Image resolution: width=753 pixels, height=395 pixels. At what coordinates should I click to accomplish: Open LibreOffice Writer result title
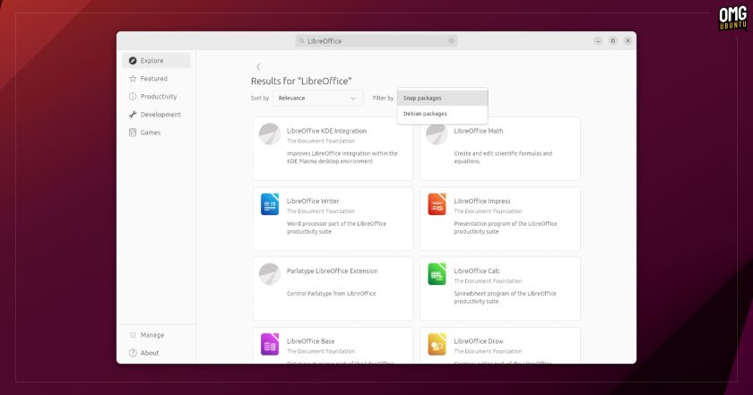click(x=313, y=202)
